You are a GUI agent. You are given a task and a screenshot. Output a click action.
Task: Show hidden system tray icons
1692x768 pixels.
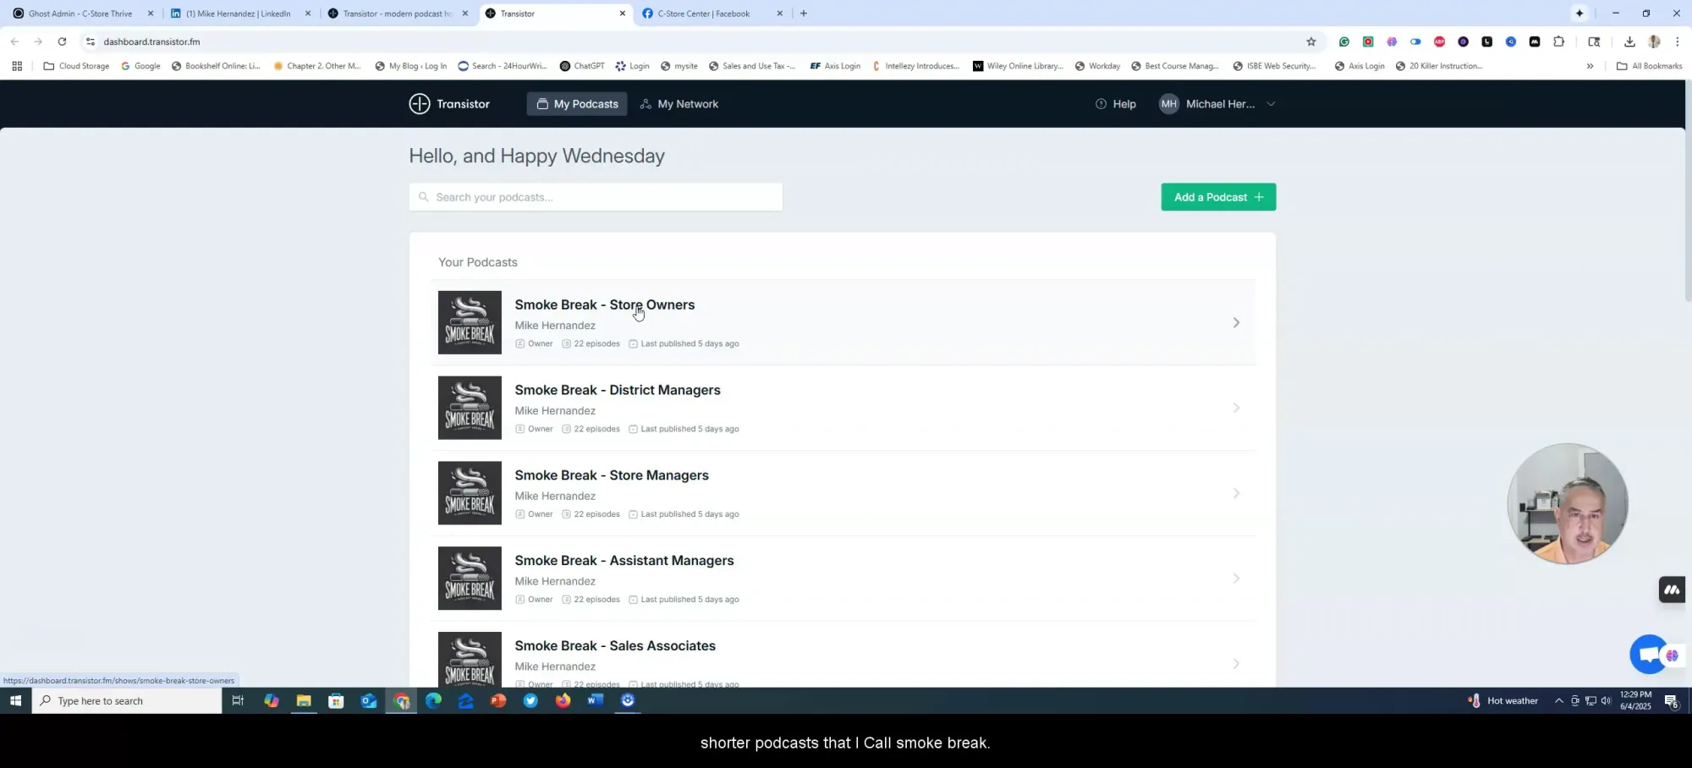pos(1558,700)
